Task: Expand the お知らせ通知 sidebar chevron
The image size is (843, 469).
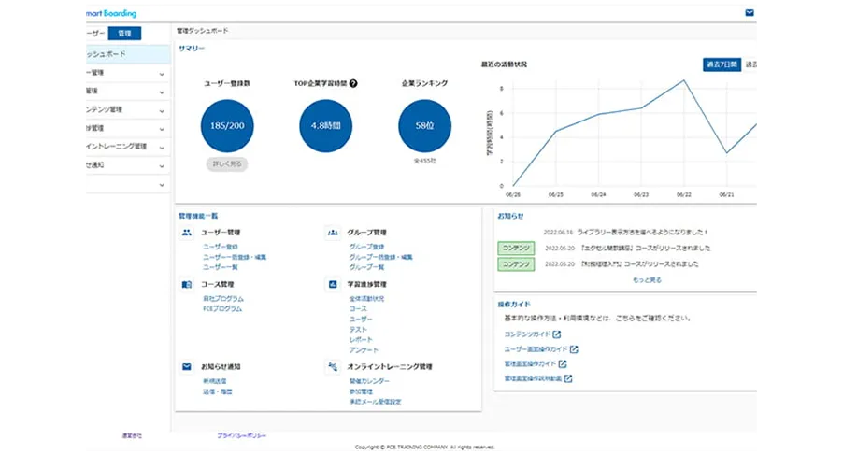Action: [162, 165]
